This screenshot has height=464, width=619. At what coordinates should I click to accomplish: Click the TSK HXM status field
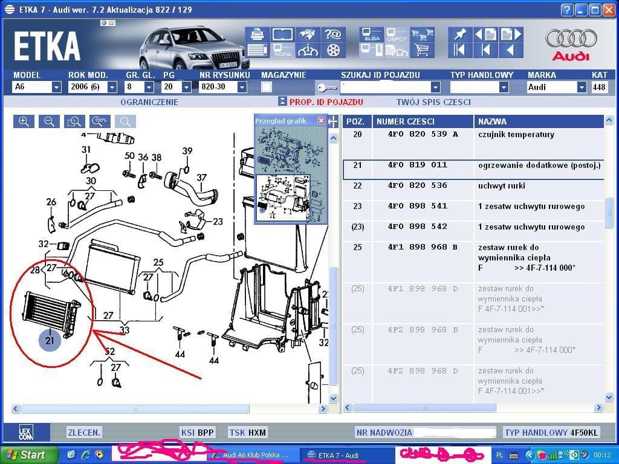click(x=247, y=433)
